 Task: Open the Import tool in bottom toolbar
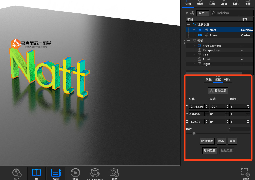tap(17, 173)
